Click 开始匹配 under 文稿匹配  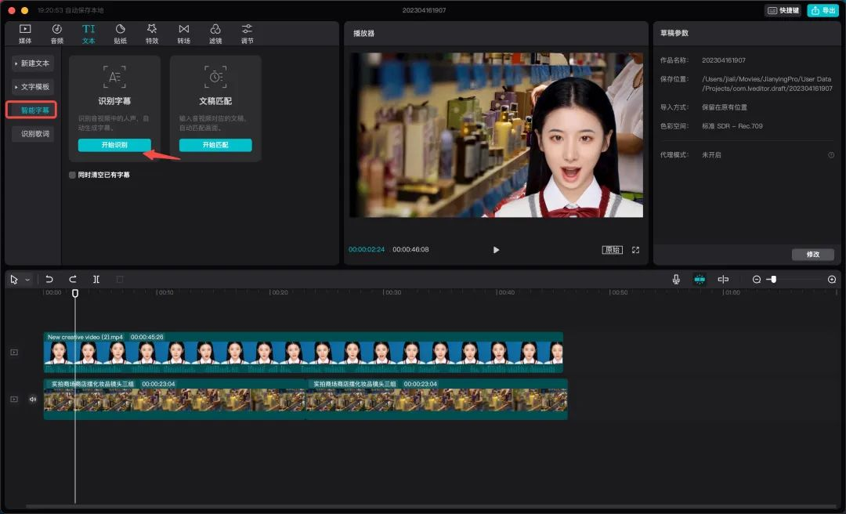(215, 145)
